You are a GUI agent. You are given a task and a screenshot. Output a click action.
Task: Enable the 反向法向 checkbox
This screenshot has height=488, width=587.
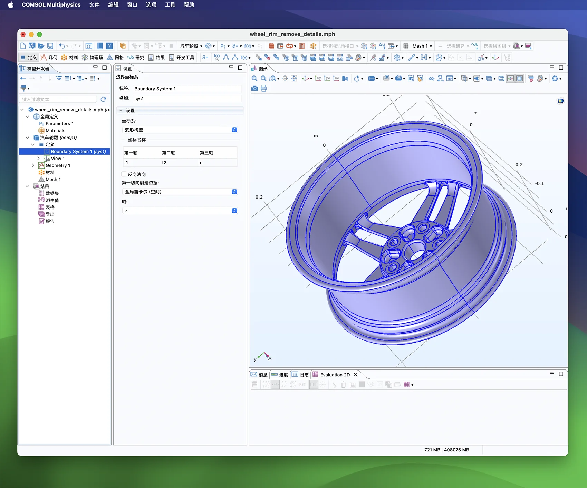pyautogui.click(x=124, y=174)
